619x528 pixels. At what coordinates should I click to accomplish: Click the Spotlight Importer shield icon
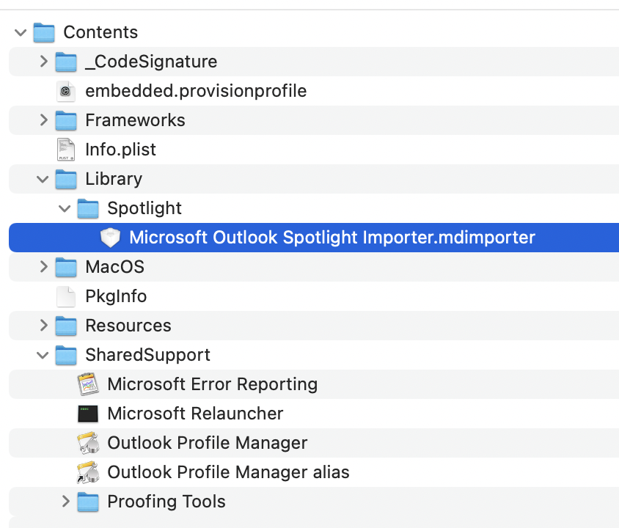[x=110, y=238]
